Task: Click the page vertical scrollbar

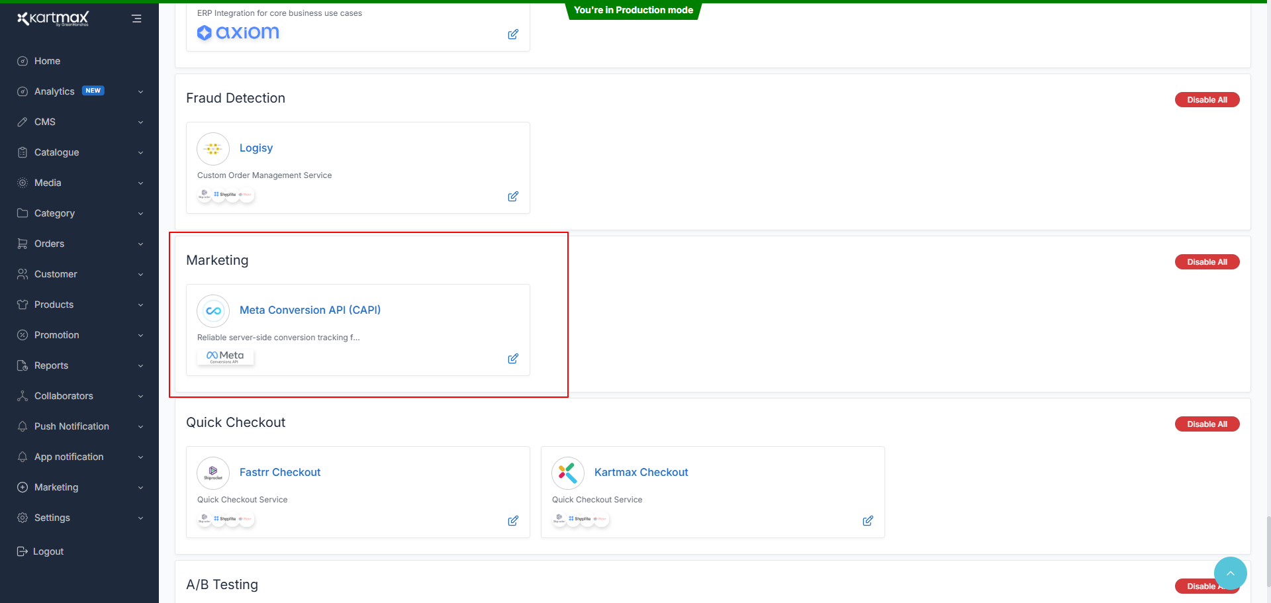Action: [1267, 549]
